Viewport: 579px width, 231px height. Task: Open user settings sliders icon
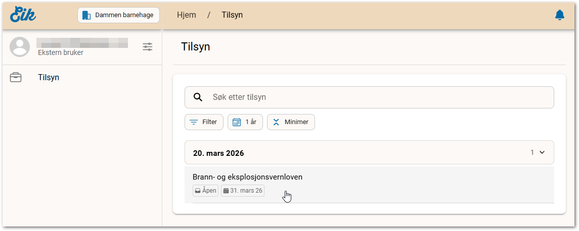(147, 47)
